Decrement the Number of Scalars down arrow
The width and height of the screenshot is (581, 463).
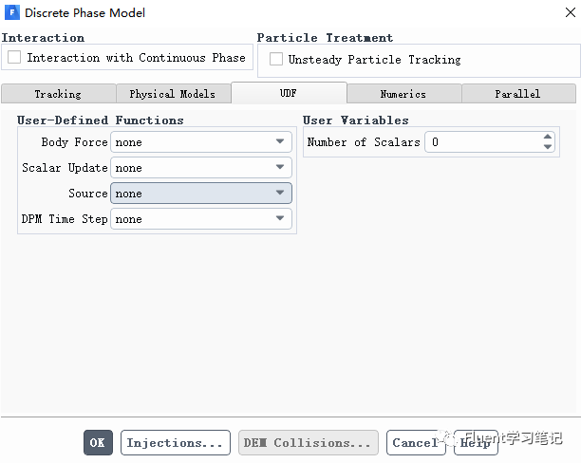tap(547, 147)
